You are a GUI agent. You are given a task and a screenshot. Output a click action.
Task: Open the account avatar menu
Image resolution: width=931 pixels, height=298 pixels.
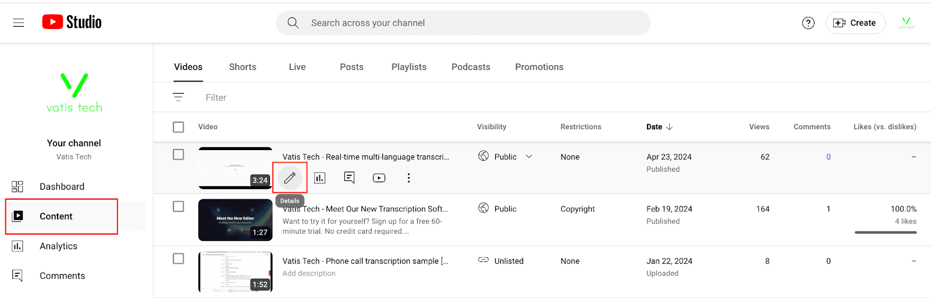click(x=906, y=23)
